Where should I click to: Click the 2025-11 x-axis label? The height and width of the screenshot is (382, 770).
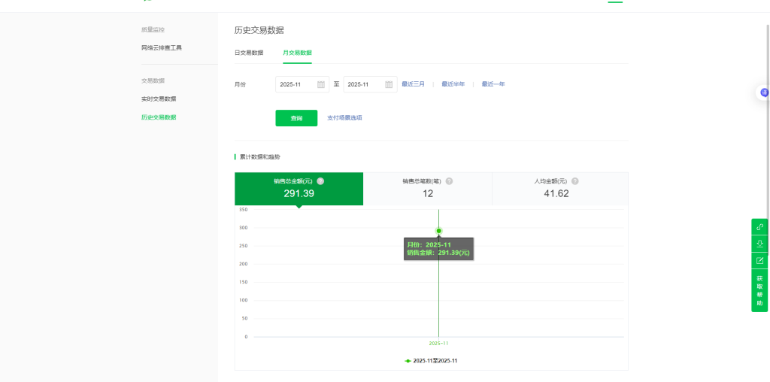pyautogui.click(x=438, y=343)
